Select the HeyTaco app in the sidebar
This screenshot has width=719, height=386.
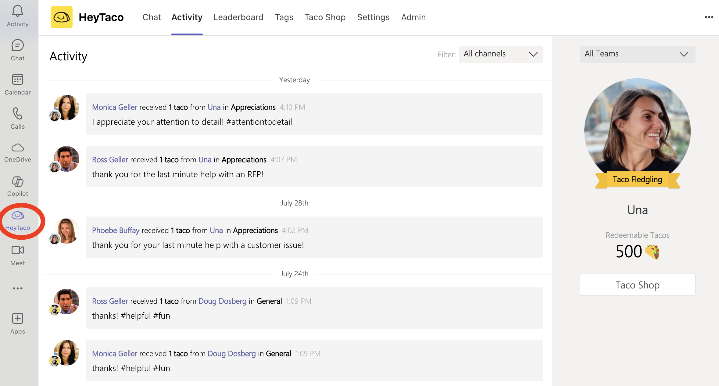pos(18,221)
